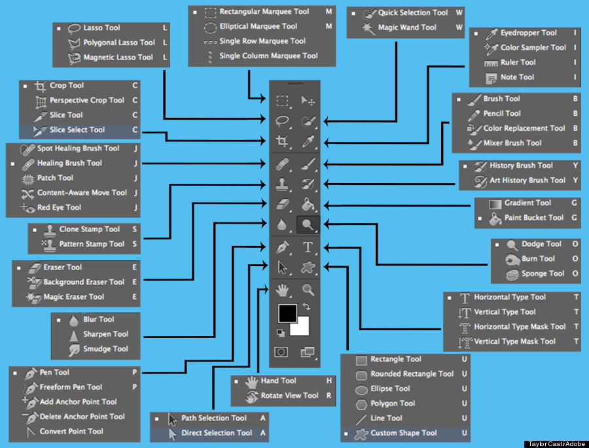Screen dimensions: 589x448
Task: Choose the Clone Stamp icon in the toolbar
Action: 282,184
